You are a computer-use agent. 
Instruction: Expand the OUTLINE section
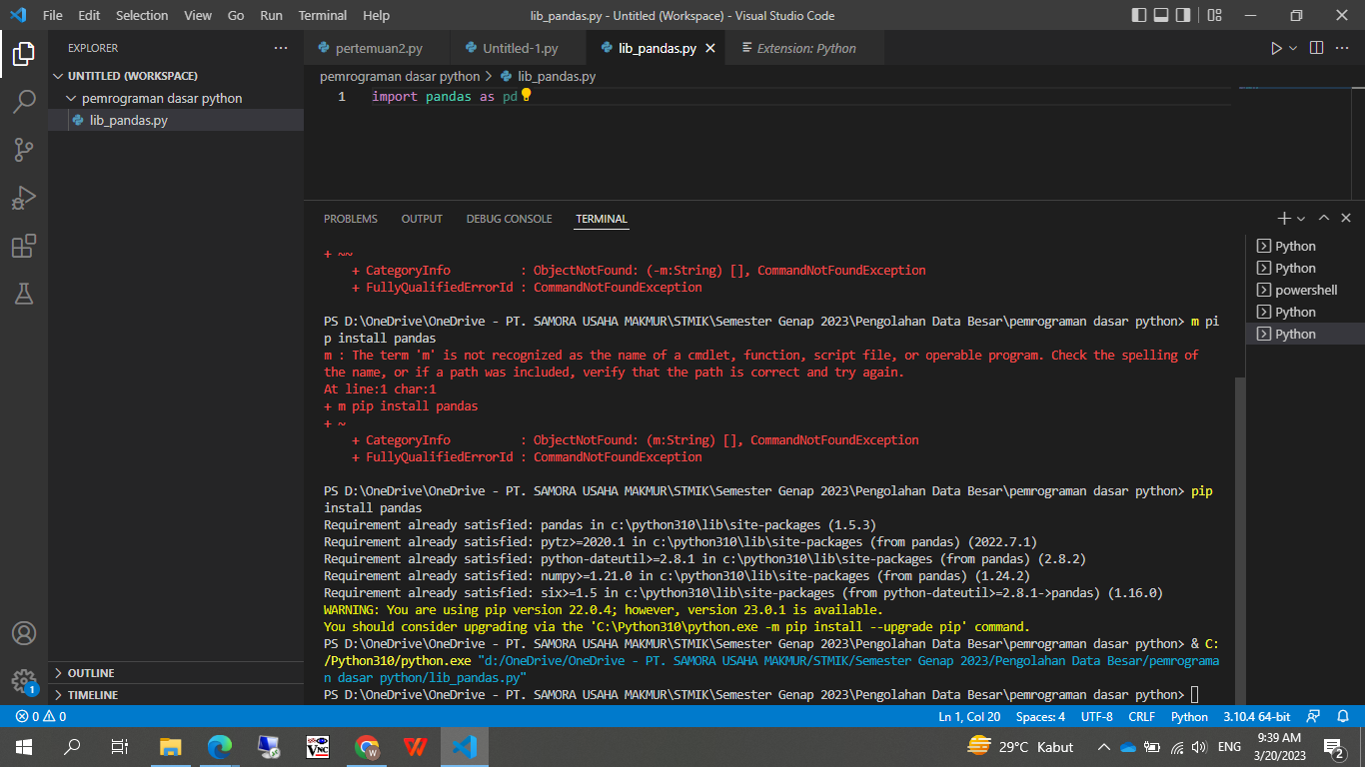(x=176, y=673)
